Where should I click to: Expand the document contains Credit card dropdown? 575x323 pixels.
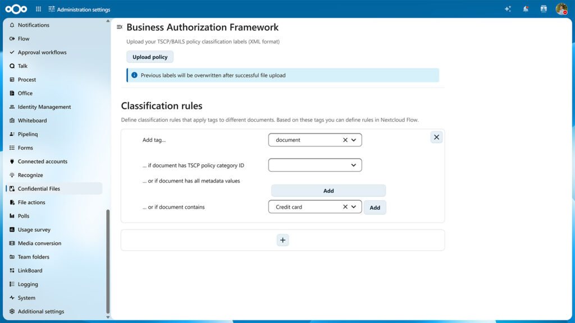354,207
